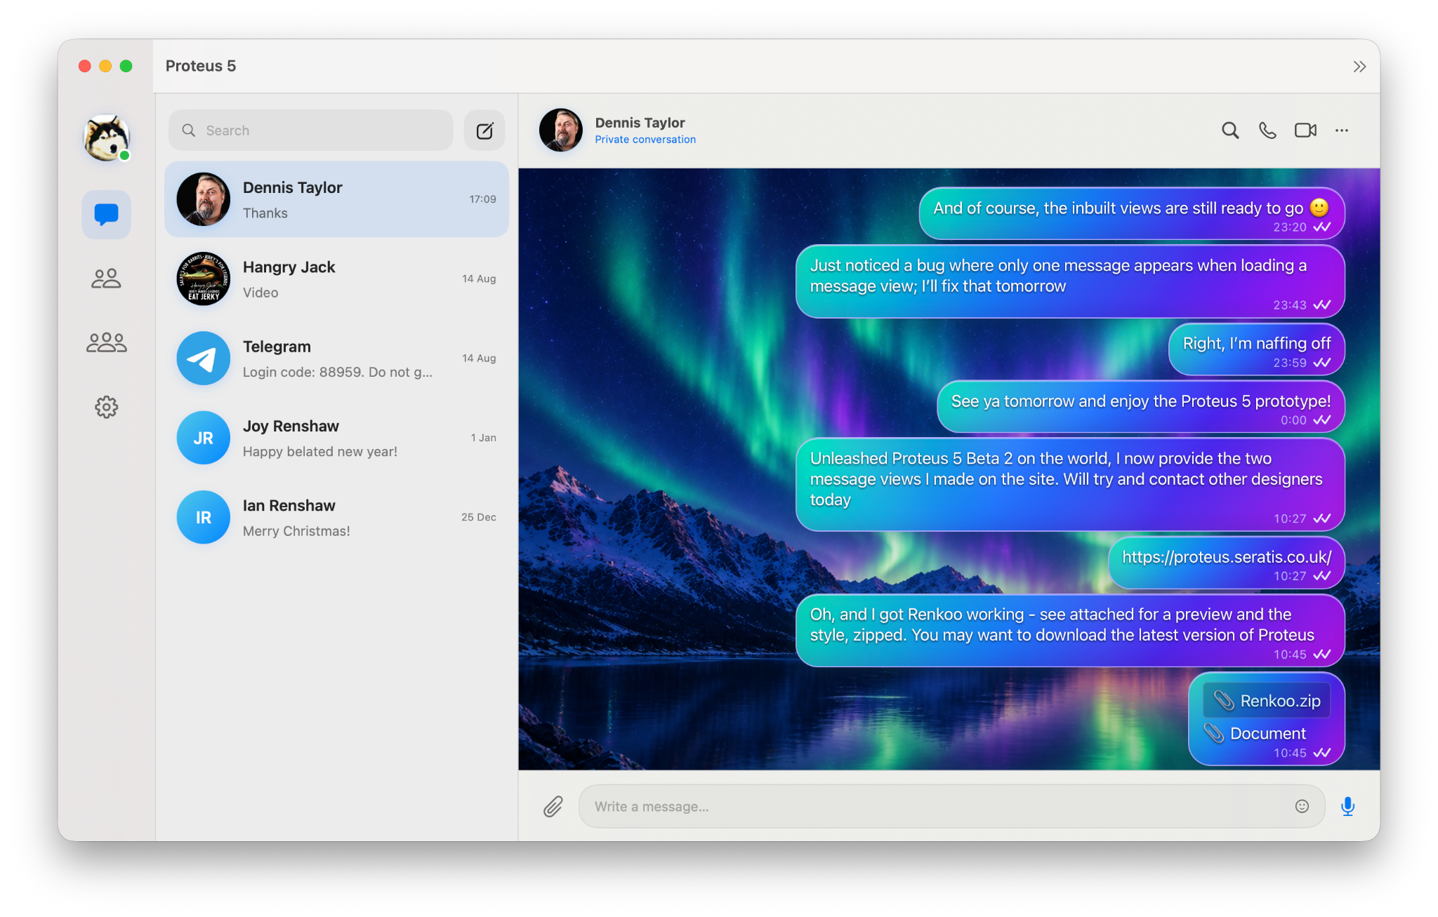Click the 'Unleashed Proteus 5 Beta 2' message

(x=1070, y=485)
